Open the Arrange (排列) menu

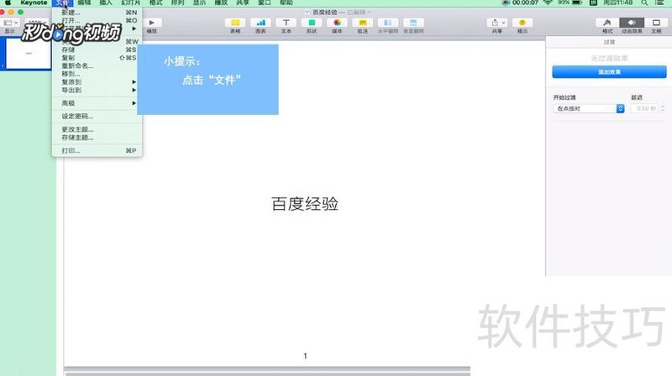click(x=177, y=3)
